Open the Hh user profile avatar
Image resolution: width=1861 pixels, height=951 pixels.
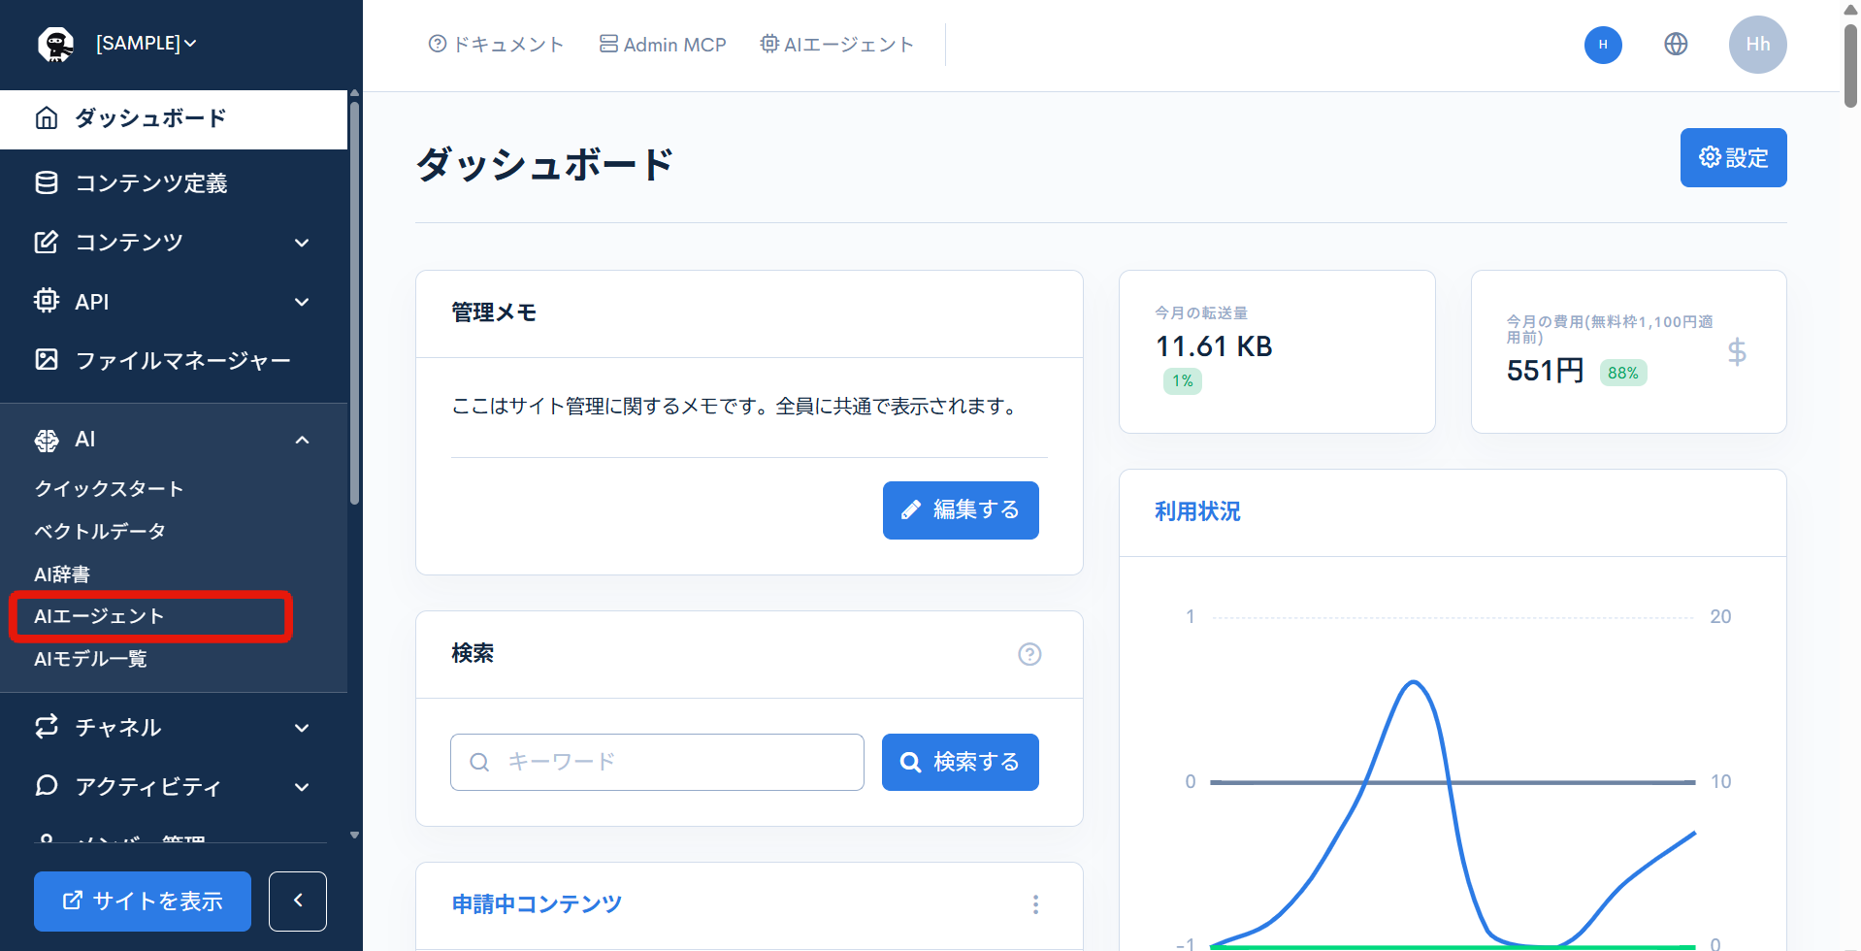point(1757,45)
